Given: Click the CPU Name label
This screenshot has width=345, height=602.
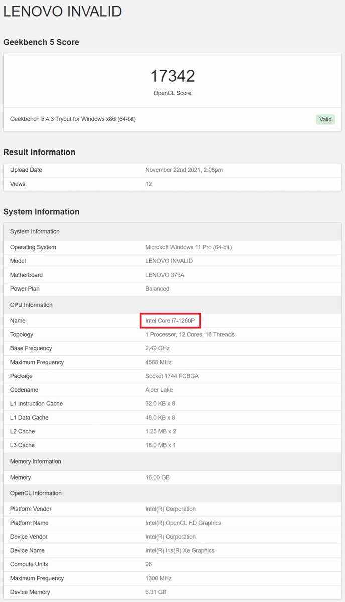Looking at the screenshot, I should pyautogui.click(x=18, y=321).
